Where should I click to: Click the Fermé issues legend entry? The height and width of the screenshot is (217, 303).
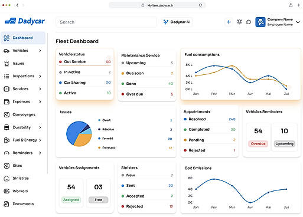click(x=135, y=139)
